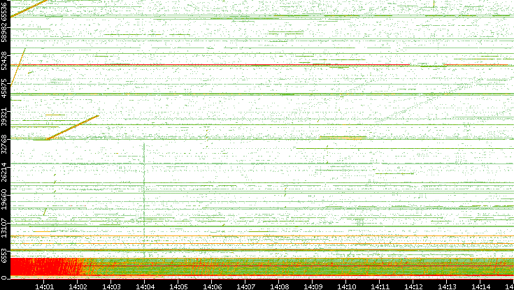Screen dimensions: 514x290
Task: Click the 14:04 time axis label
Action: (x=145, y=285)
